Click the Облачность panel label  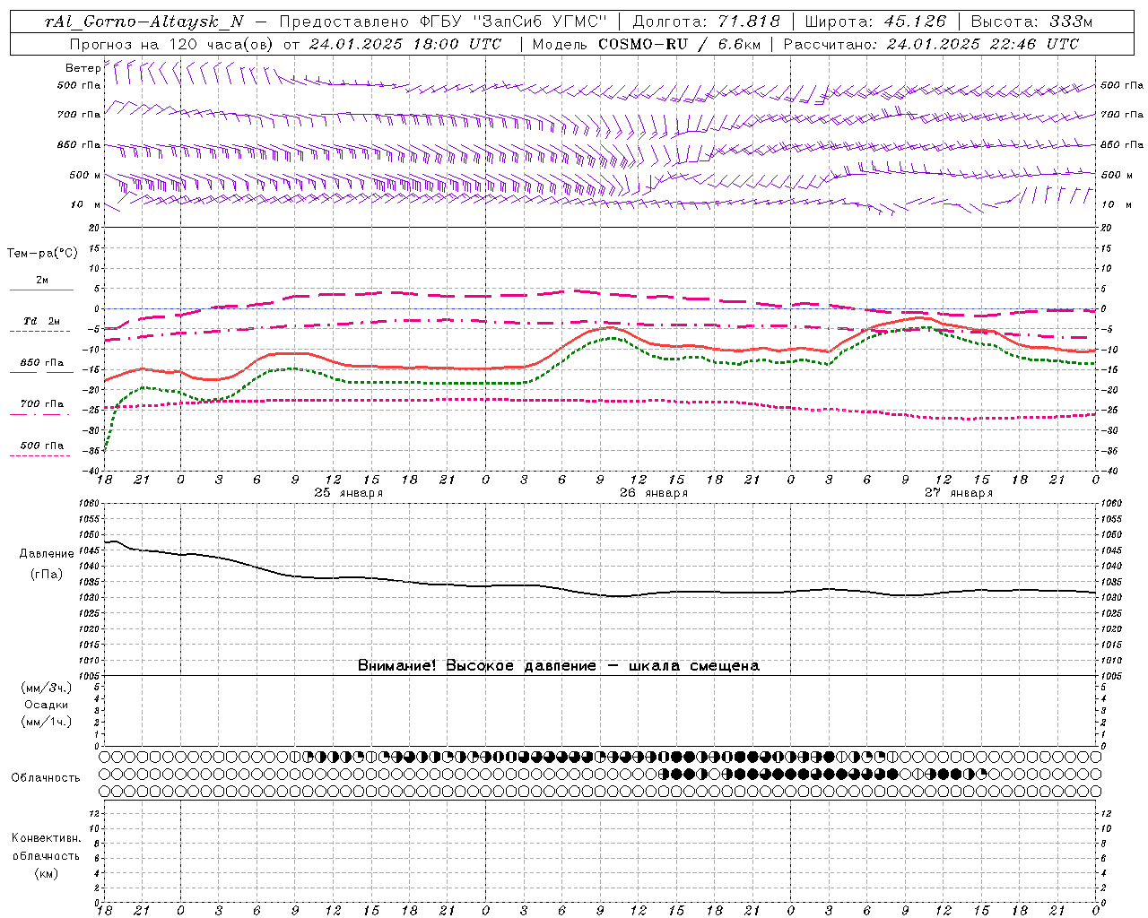coord(46,777)
